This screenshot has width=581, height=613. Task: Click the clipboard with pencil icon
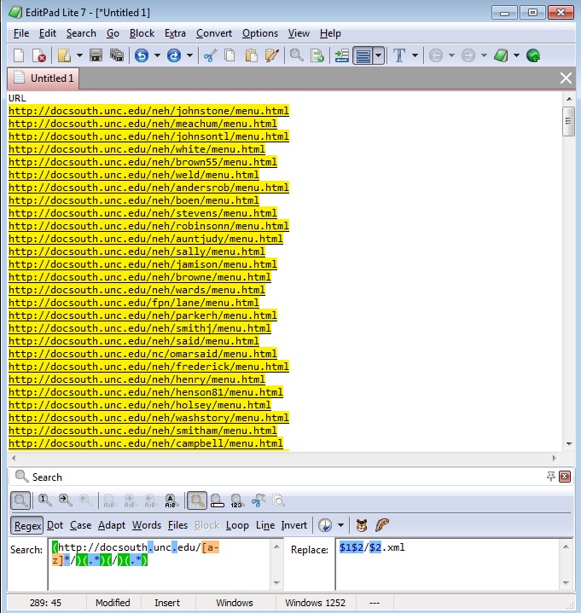pos(272,55)
